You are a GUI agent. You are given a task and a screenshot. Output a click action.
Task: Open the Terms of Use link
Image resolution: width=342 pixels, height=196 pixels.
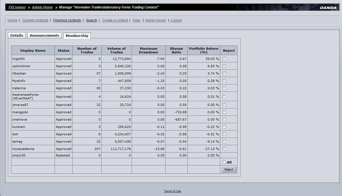tap(172, 191)
